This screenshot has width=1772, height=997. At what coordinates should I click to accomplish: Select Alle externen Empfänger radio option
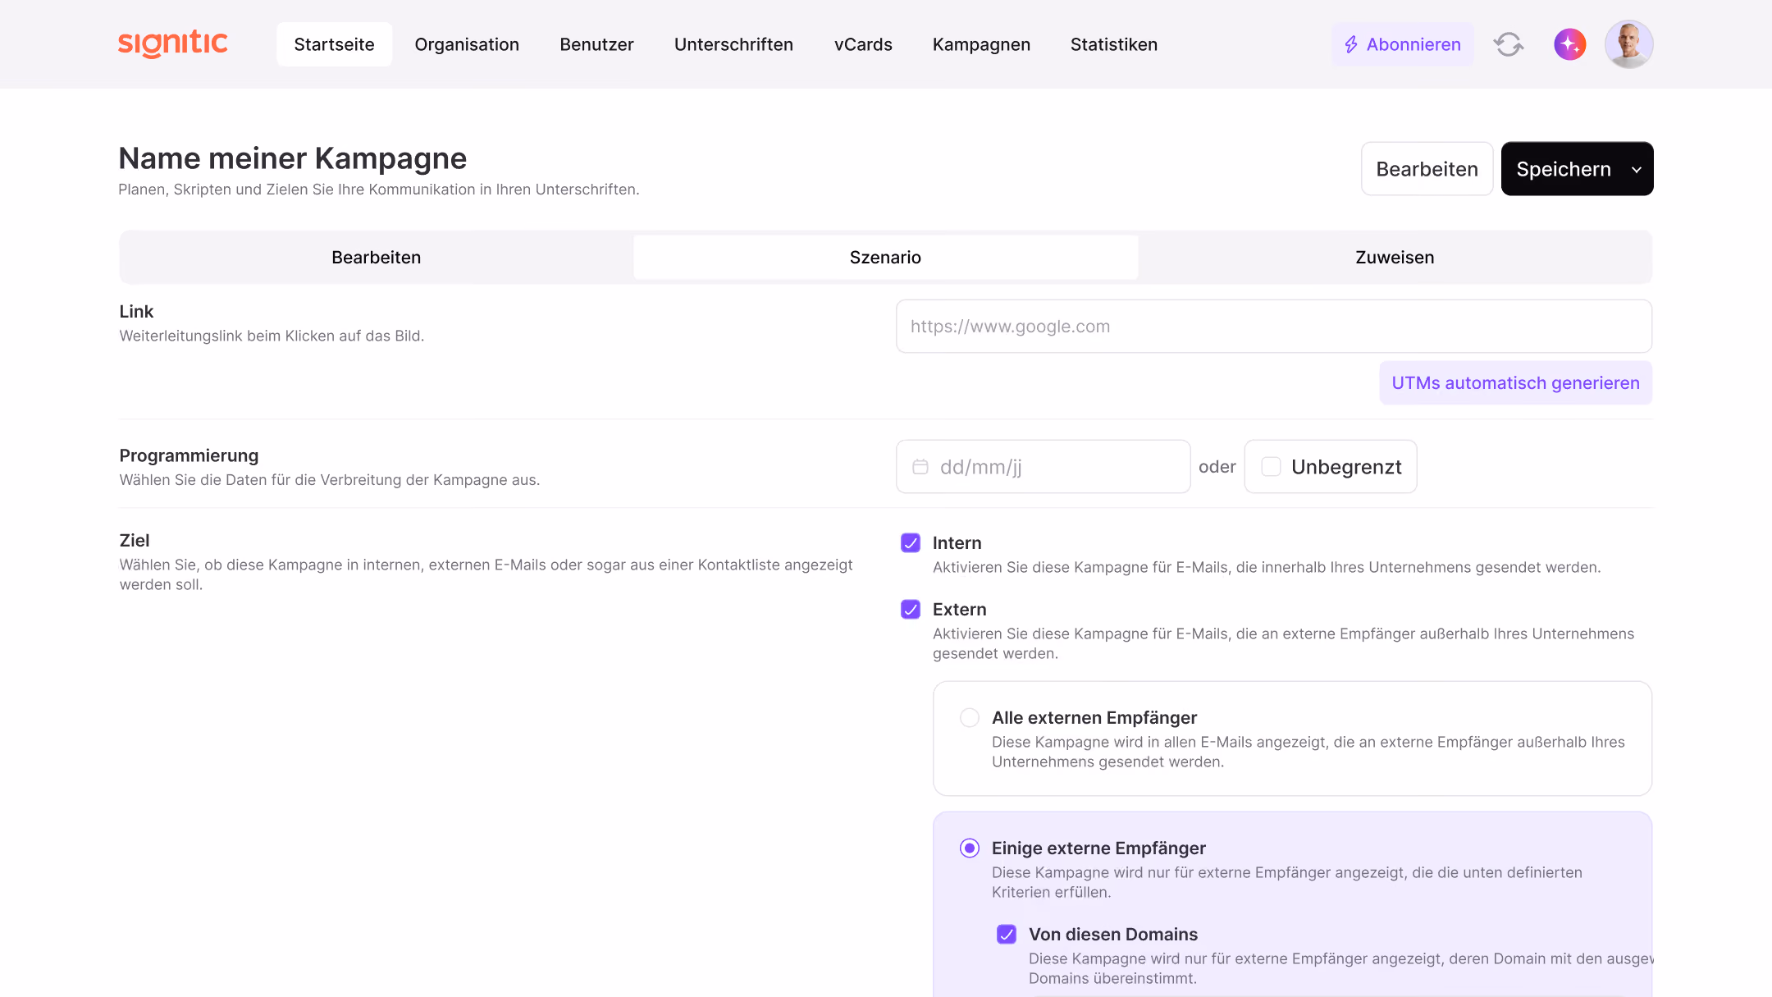(x=970, y=717)
